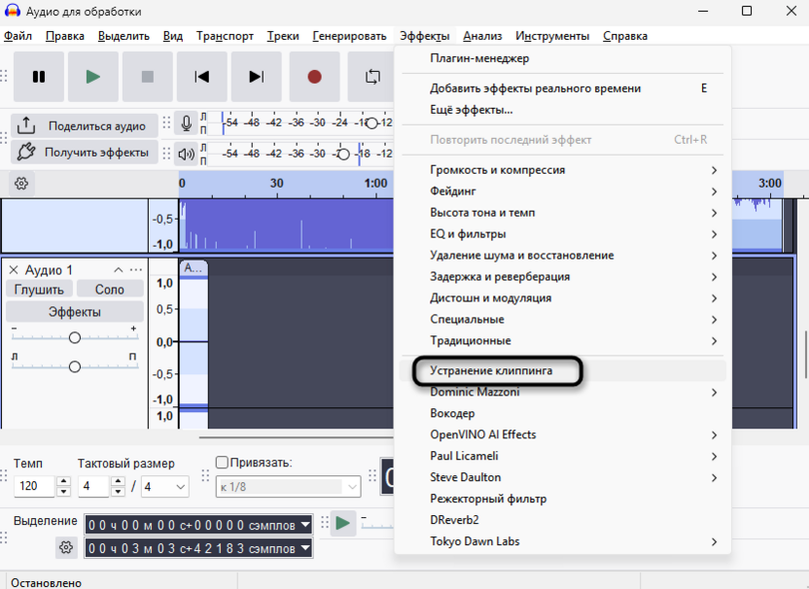This screenshot has height=589, width=809.
Task: Open the Генерировать menu
Action: pyautogui.click(x=349, y=36)
